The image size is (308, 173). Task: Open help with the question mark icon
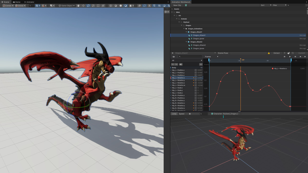click(x=284, y=53)
